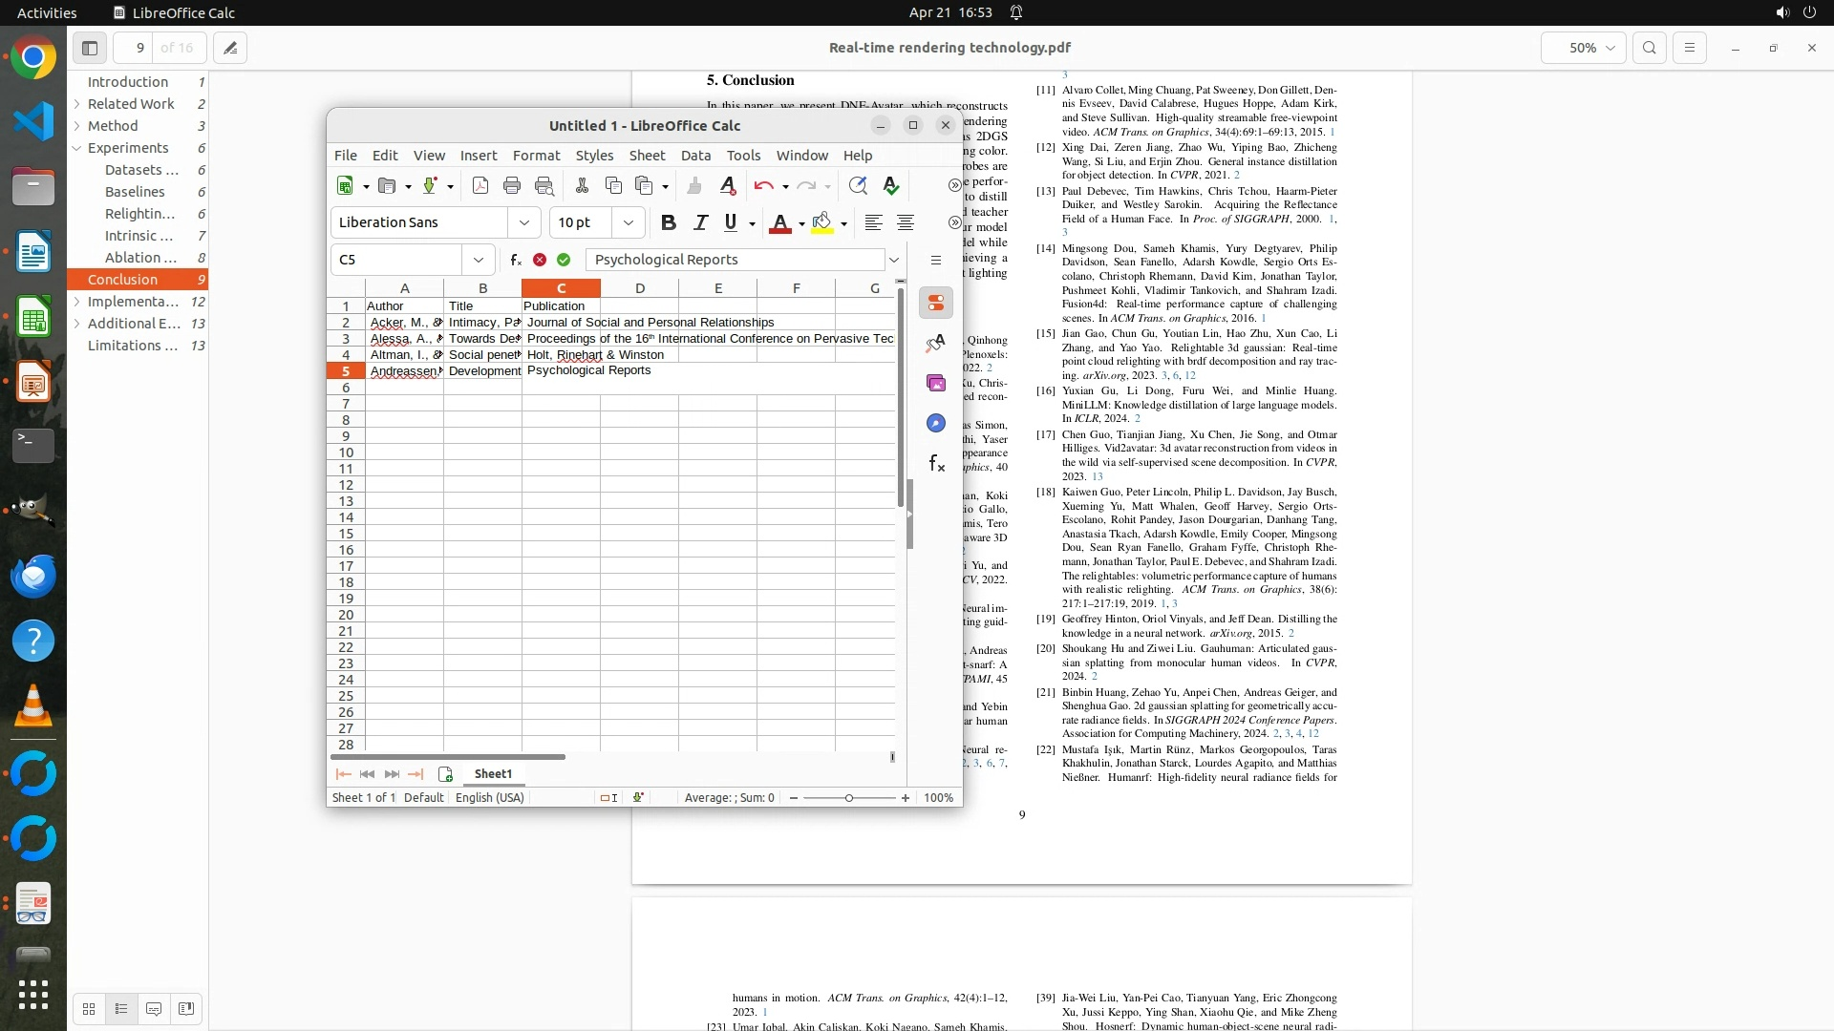Adjust the Calc zoom slider
Image resolution: width=1834 pixels, height=1031 pixels.
pyautogui.click(x=848, y=798)
